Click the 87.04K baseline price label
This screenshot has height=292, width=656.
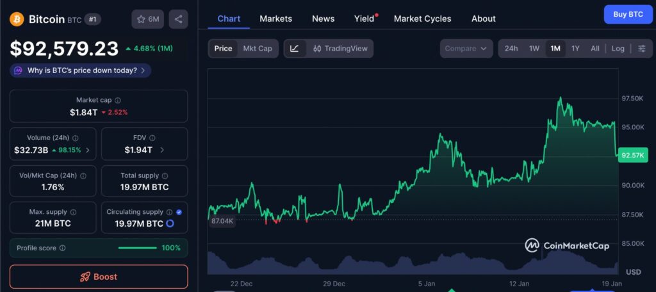(222, 220)
